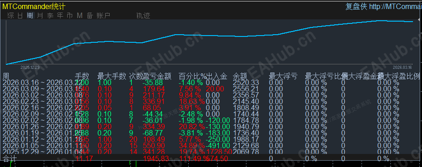Click the total profit 1945.83
Screen dimensions: 422x167
point(156,158)
